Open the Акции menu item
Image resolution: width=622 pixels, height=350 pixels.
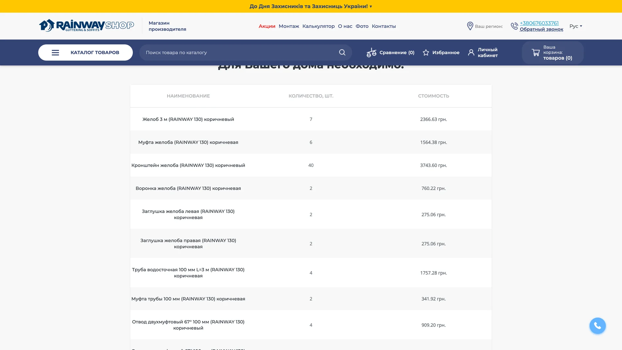point(267,26)
